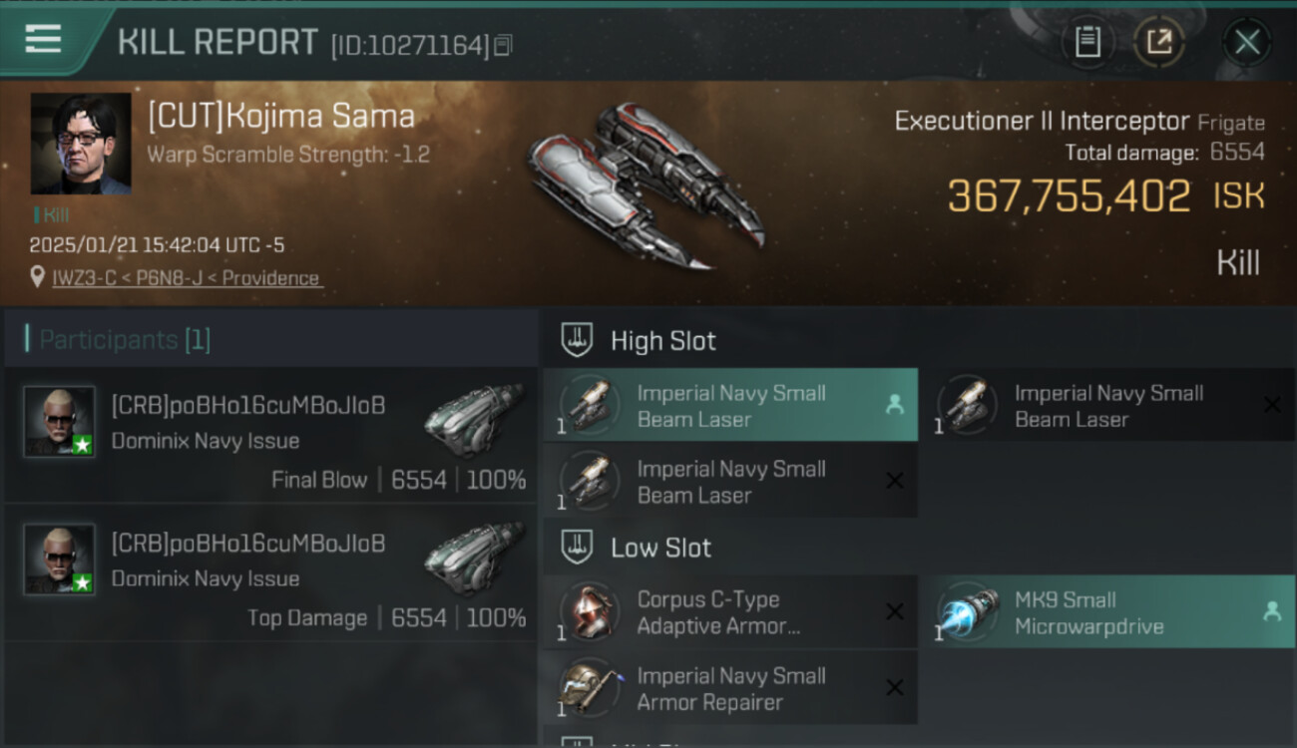View Kojima Sama's pilot portrait
1297x748 pixels.
click(x=81, y=144)
